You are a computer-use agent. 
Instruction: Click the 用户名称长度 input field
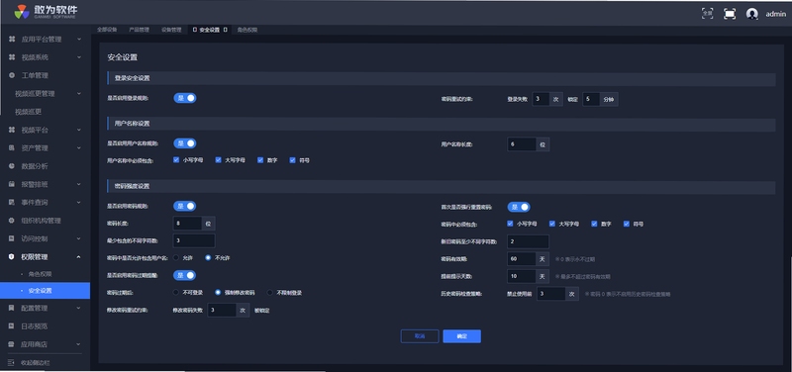pos(522,144)
